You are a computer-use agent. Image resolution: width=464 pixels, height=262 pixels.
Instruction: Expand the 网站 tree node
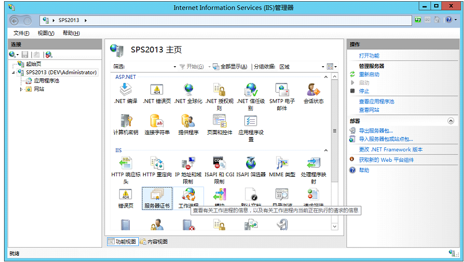point(21,89)
